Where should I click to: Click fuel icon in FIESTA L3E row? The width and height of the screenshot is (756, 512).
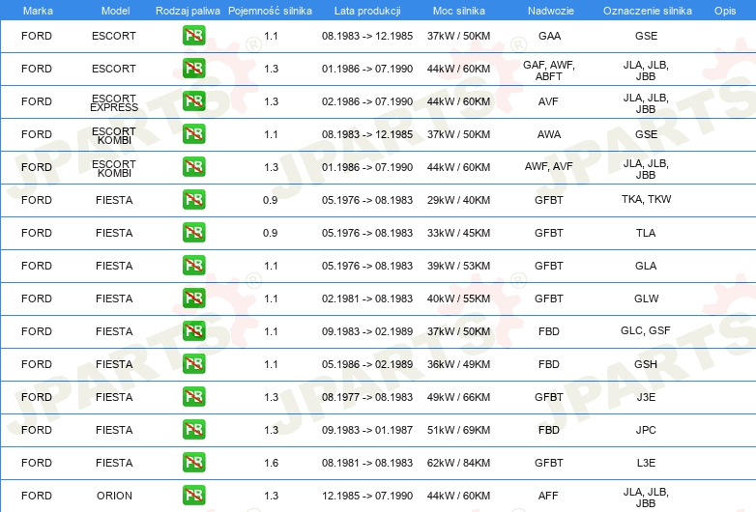193,463
